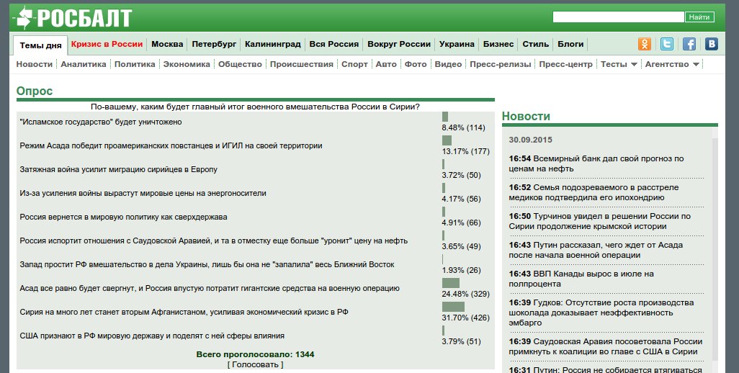
Task: Open Кризис в России section
Action: pos(107,44)
